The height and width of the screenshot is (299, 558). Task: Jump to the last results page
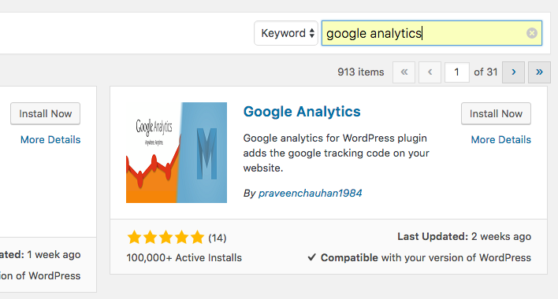(539, 72)
